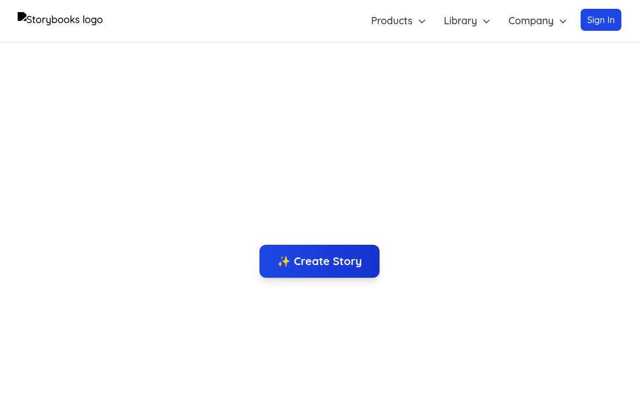Click the word "Library" in the navbar

coord(461,21)
